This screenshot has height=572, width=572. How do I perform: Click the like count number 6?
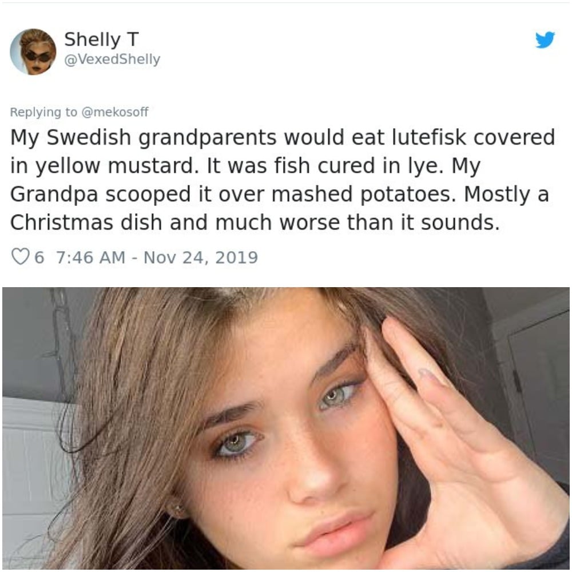(x=39, y=257)
